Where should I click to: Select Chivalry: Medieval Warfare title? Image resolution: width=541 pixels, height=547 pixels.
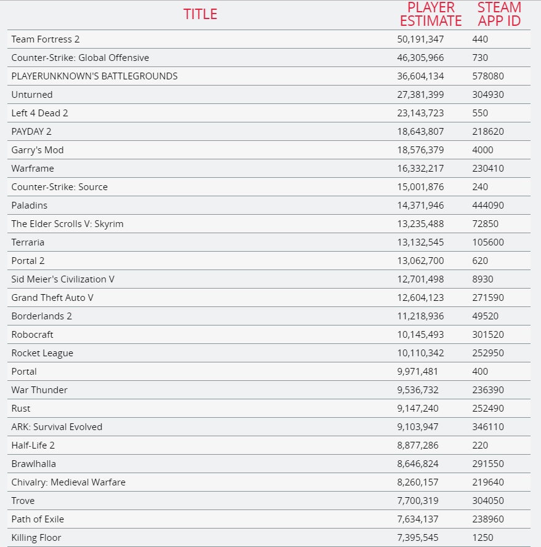click(x=68, y=482)
